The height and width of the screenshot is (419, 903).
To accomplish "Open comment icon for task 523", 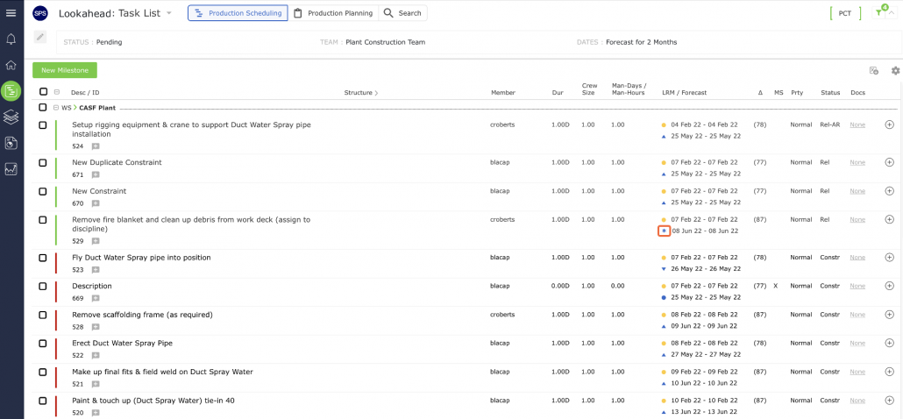I will (96, 270).
